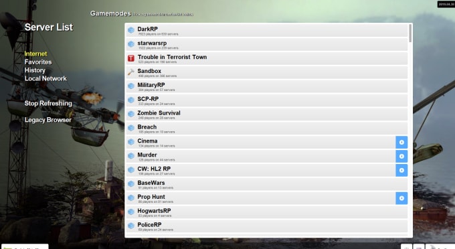Click the MilitaryRP cube icon
Screen dimensions: 455x249
point(131,86)
